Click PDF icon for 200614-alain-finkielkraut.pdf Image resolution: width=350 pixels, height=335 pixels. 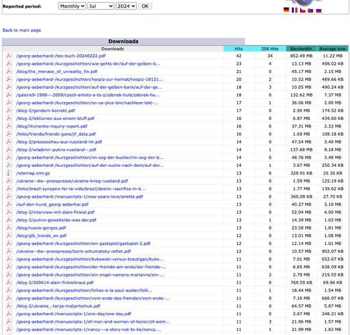coord(9,282)
